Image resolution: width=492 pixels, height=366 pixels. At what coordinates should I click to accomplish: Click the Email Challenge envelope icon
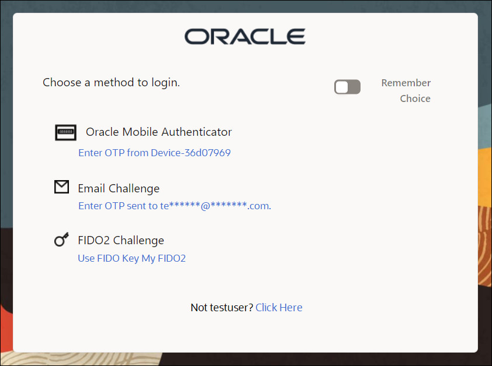point(61,186)
